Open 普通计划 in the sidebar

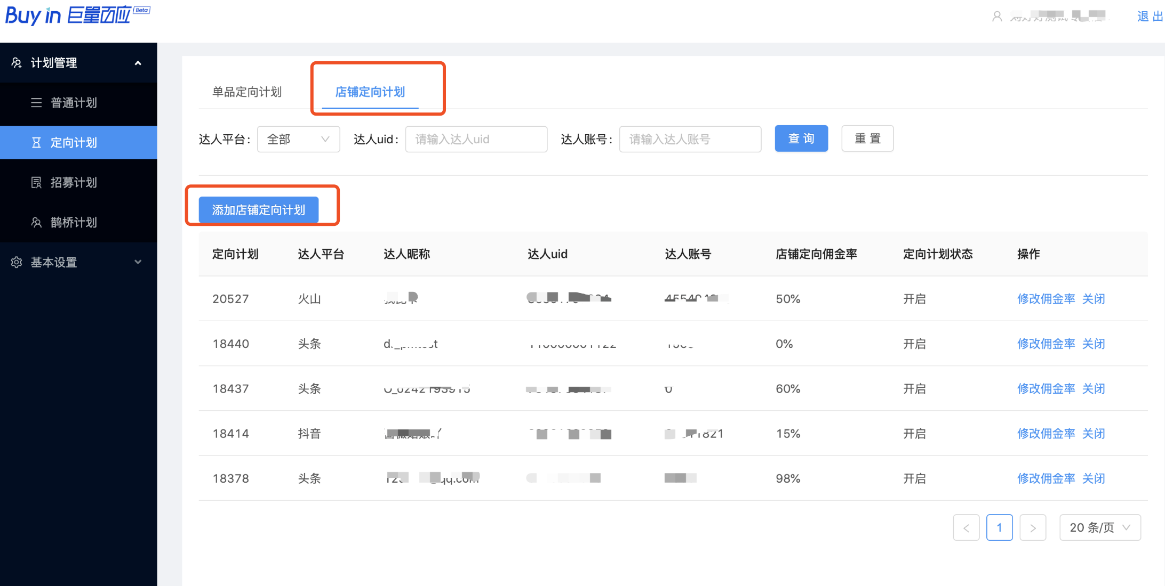tap(78, 103)
